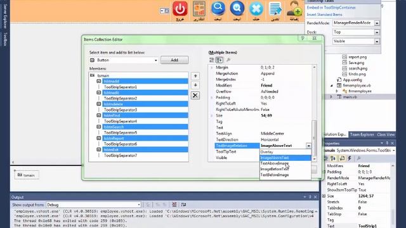This screenshot has height=228, width=406.
Task: Click Insert Standard Items link
Action: tap(324, 15)
